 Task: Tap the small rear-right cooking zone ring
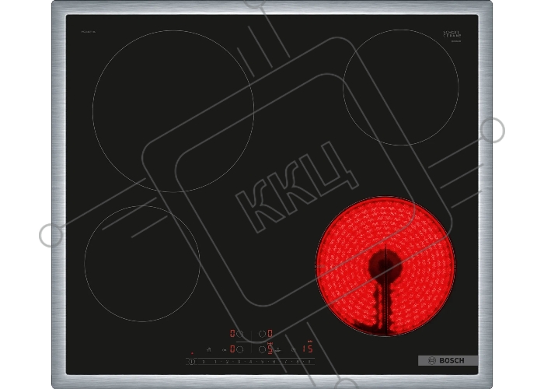click(401, 87)
